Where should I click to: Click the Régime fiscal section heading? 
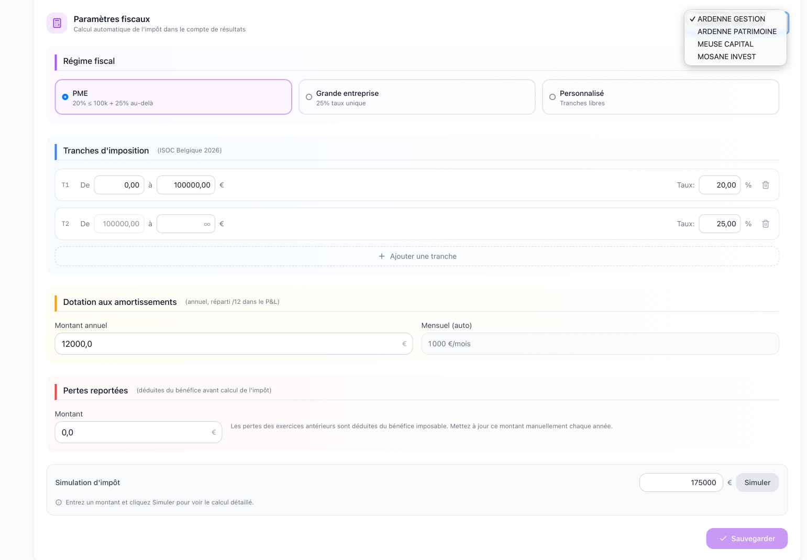(89, 61)
